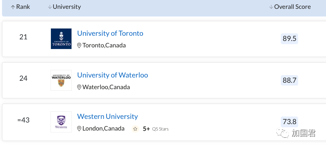Sort by University column header
Viewport: 326px width, 147px height.
[x=64, y=7]
